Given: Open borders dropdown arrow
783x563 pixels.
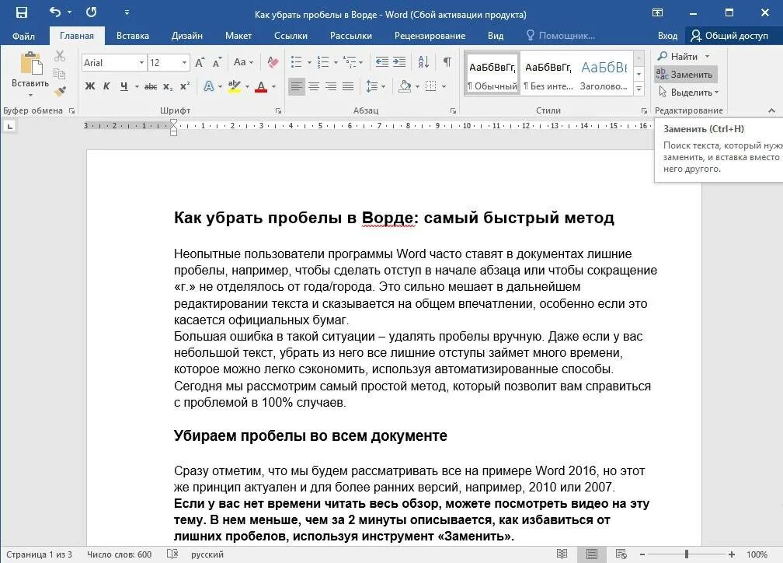Looking at the screenshot, I should pos(444,86).
